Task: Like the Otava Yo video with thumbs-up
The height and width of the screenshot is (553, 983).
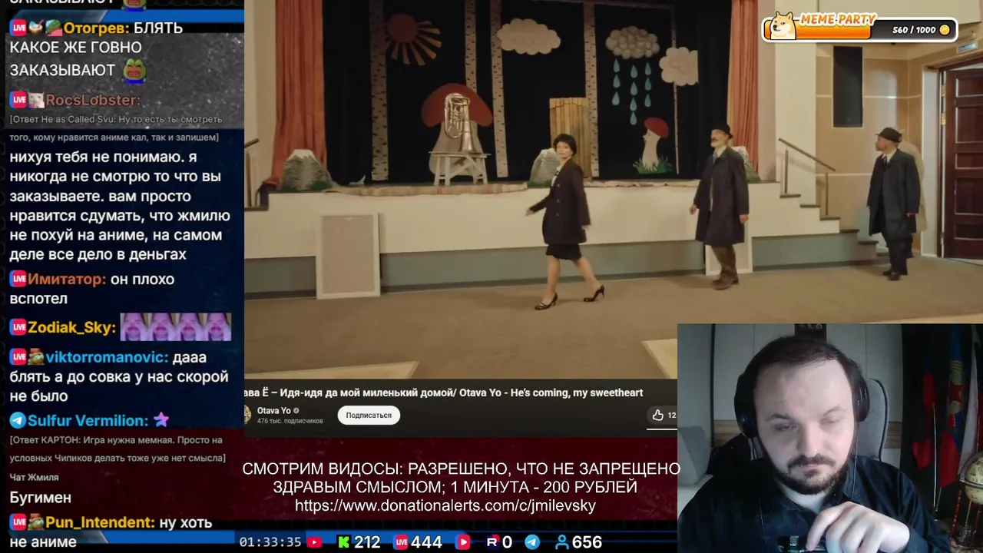Action: coord(658,415)
